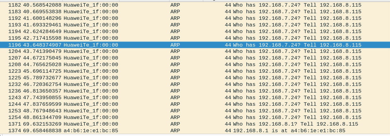Viewport: 390px width, 136px height.
Task: Pick packet 1207 in packet list
Action: coord(195,58)
